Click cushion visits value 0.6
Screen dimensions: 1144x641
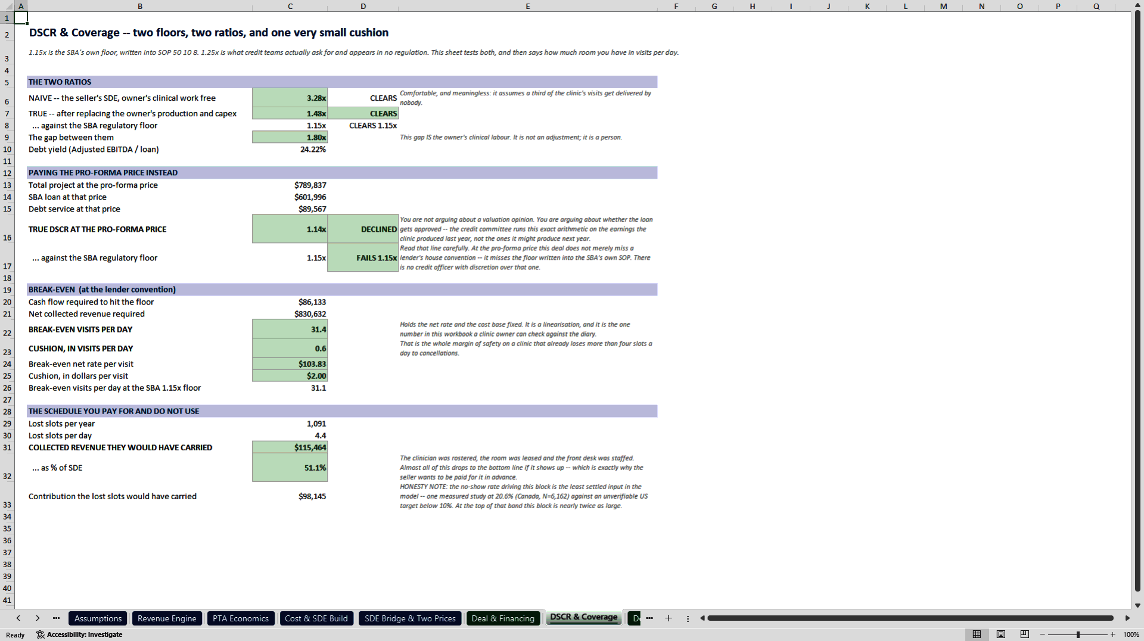click(290, 348)
